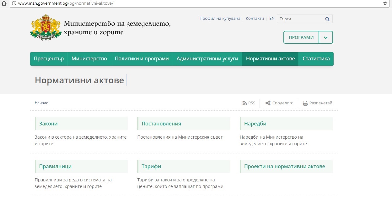
Task: Open the Министерство menu
Action: click(89, 59)
